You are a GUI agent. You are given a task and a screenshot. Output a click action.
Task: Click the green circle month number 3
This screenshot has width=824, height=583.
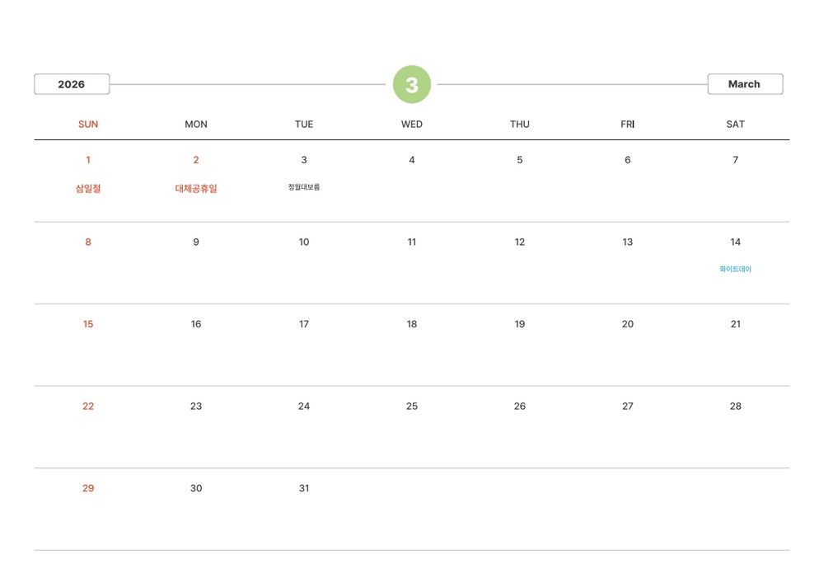pos(412,84)
